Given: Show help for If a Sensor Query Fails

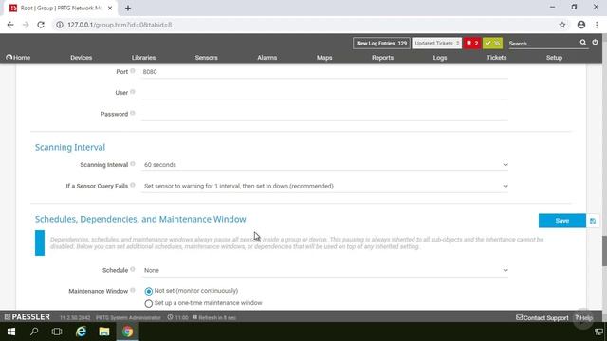Looking at the screenshot, I should (133, 185).
